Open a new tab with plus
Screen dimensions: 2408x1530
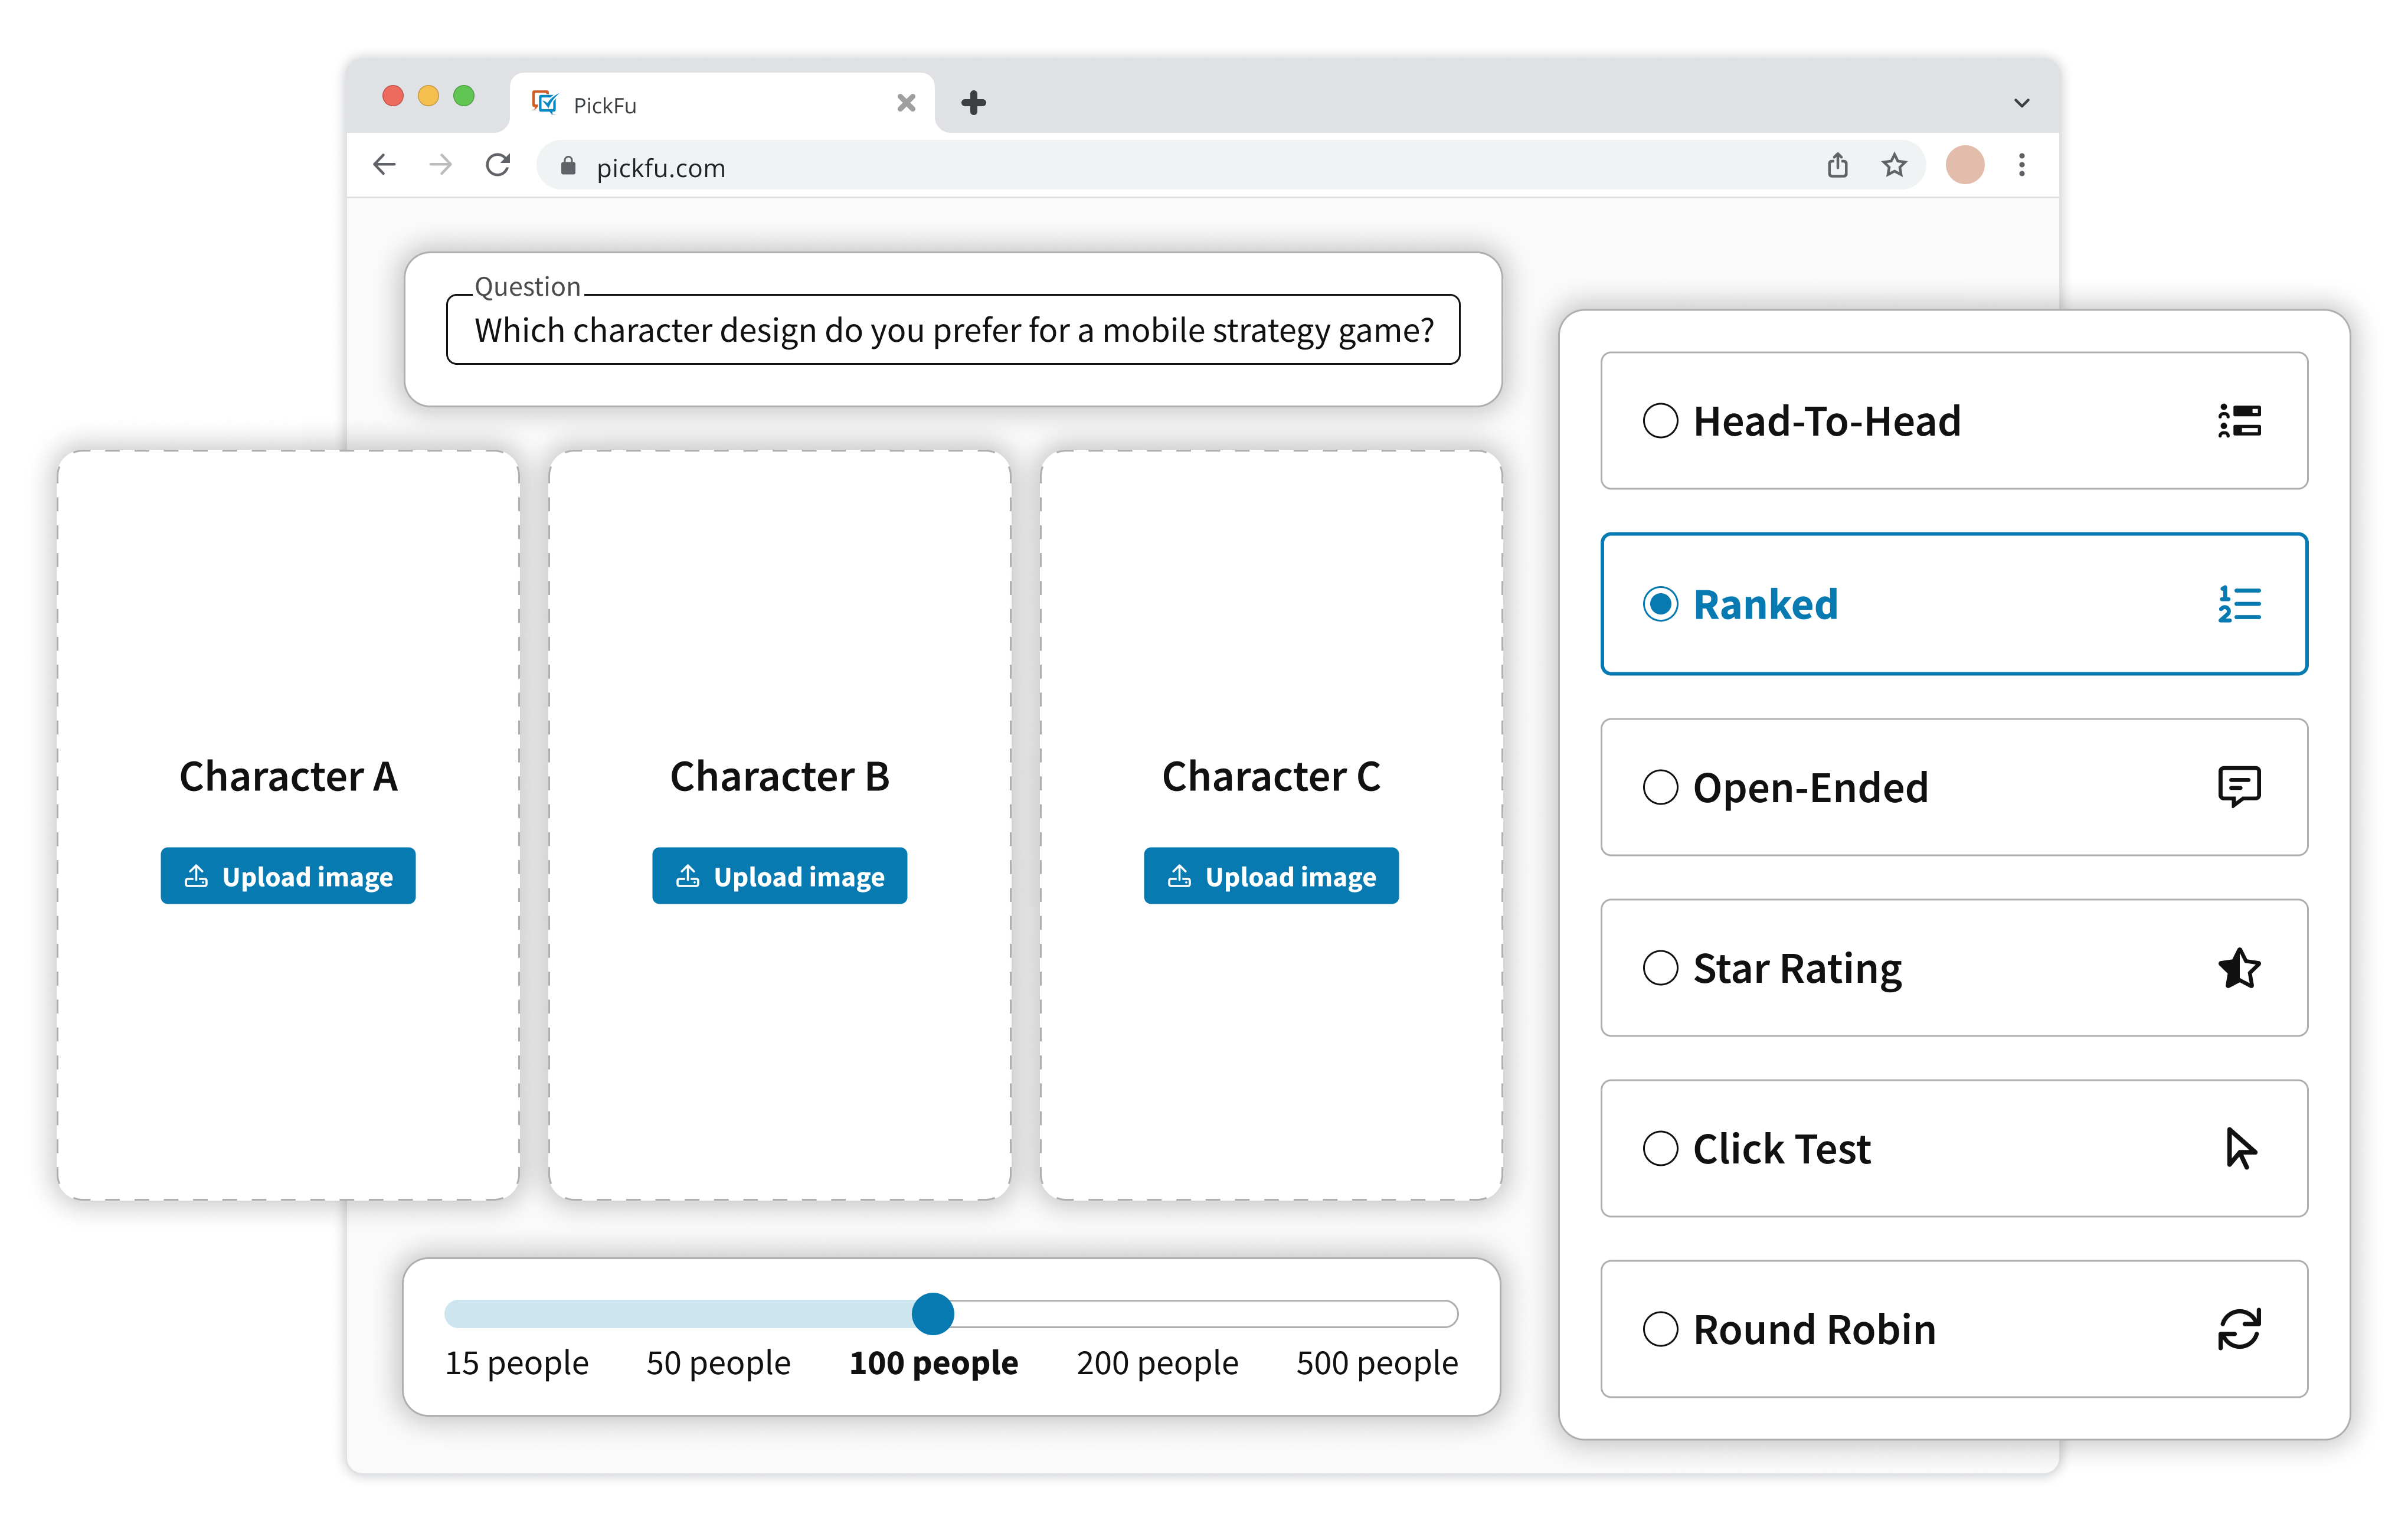click(x=973, y=103)
